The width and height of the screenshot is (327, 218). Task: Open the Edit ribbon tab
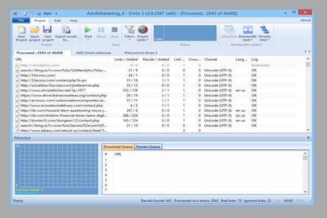tap(57, 20)
